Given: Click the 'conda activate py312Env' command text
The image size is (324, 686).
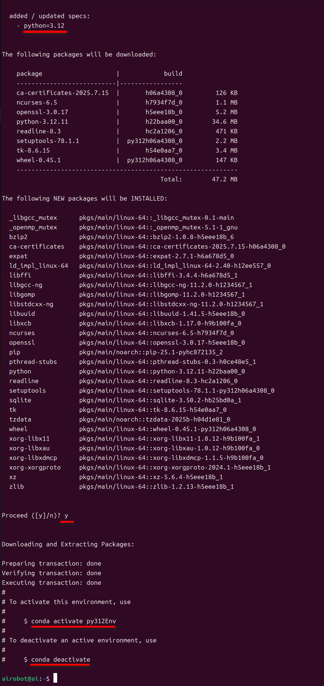Looking at the screenshot, I should click(x=73, y=621).
